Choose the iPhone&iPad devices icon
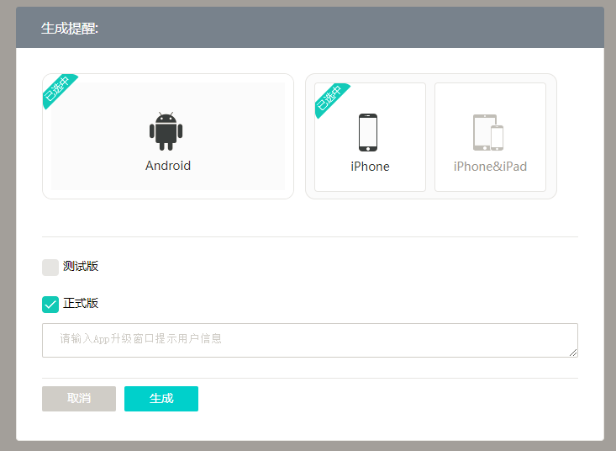This screenshot has width=616, height=451. [x=488, y=132]
